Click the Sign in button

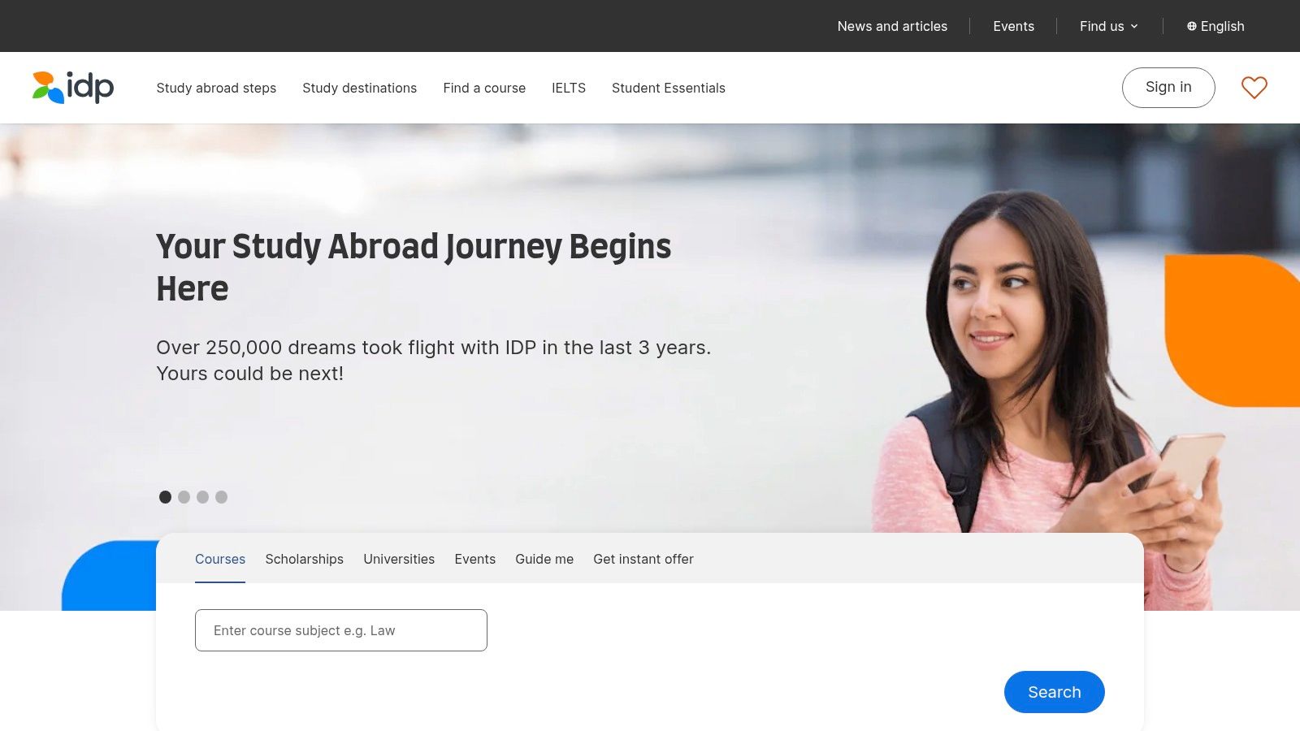pos(1168,87)
